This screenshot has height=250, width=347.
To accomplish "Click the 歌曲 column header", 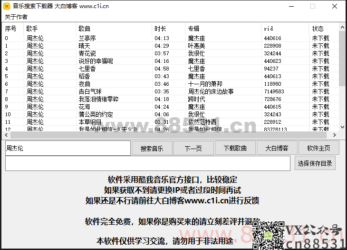I will pyautogui.click(x=114, y=29).
